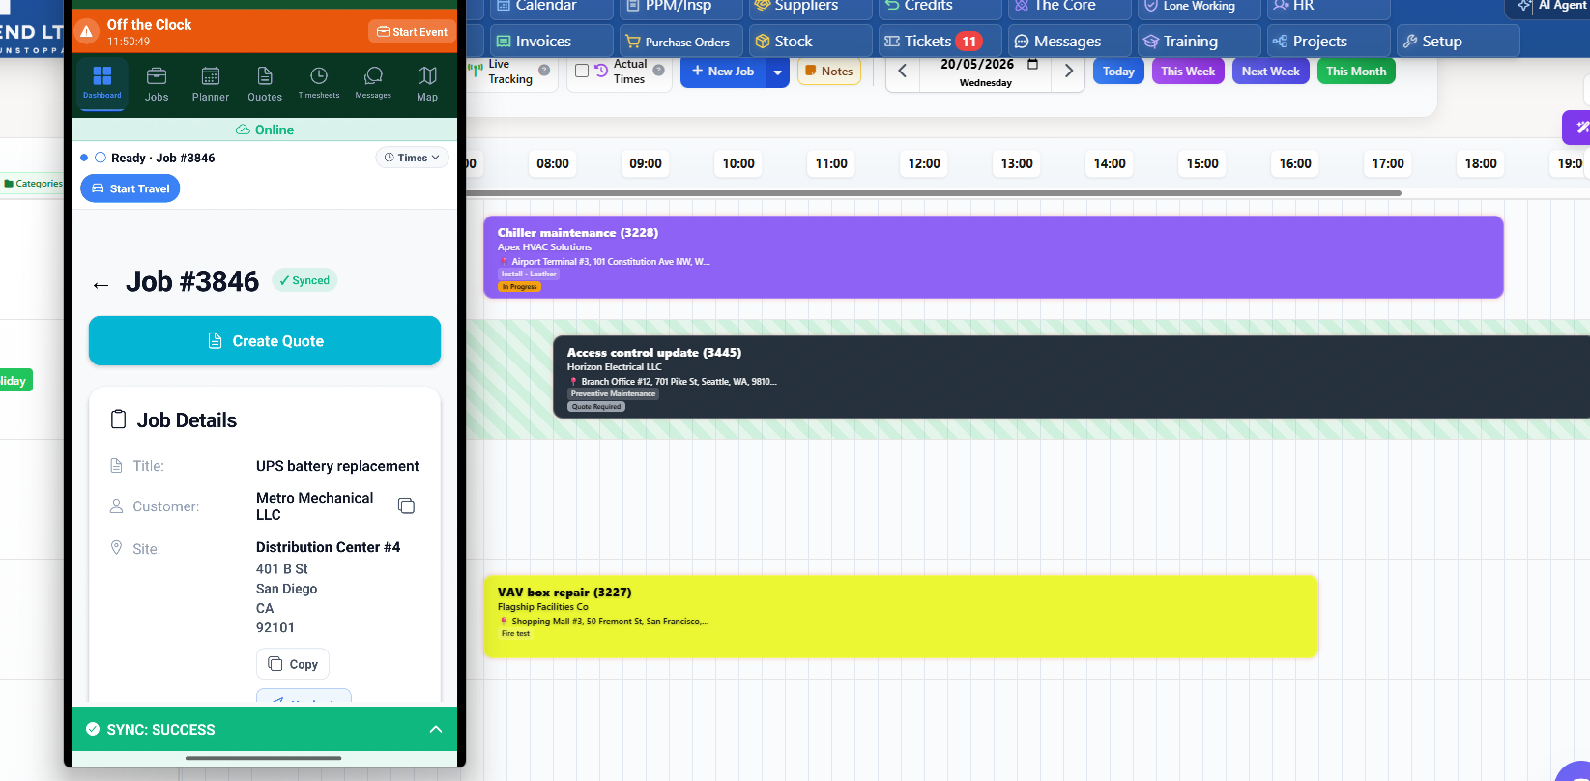This screenshot has width=1590, height=781.
Task: Open the Dashboard tab in mobile panel
Action: point(101,83)
